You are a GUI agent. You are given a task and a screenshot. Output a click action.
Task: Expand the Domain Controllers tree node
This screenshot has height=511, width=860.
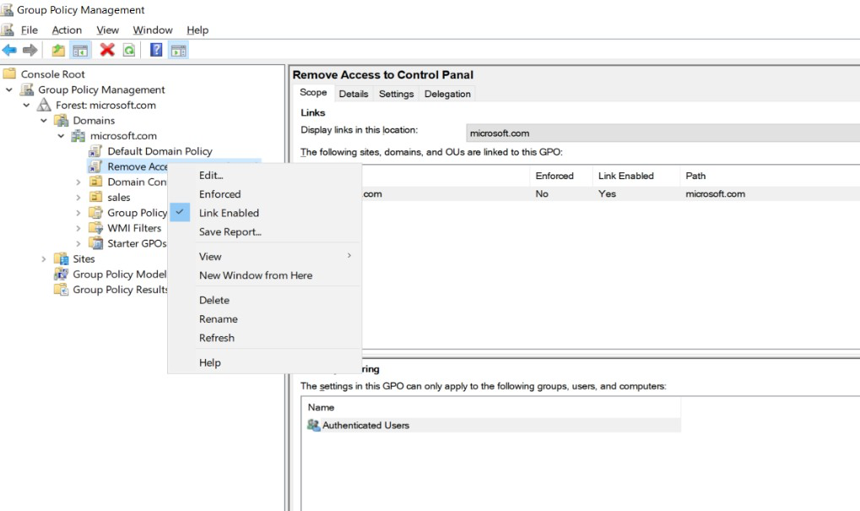78,182
